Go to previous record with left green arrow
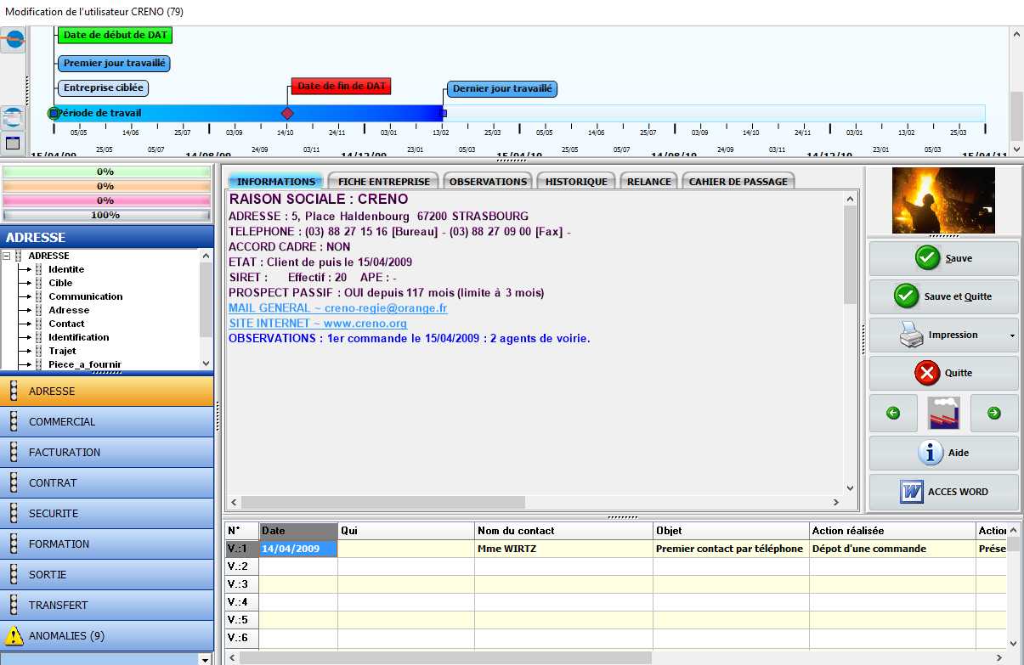Image resolution: width=1024 pixels, height=665 pixels. pyautogui.click(x=893, y=413)
